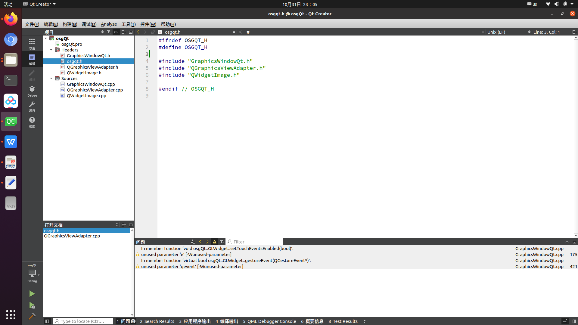Open the kit selector monitor icon
Viewport: 578px width, 325px height.
[32, 273]
